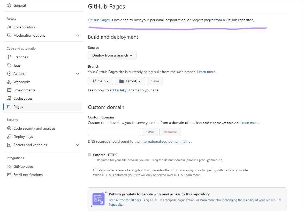Click the Collaborators people icon
Image resolution: width=303 pixels, height=215 pixels.
(x=9, y=27)
